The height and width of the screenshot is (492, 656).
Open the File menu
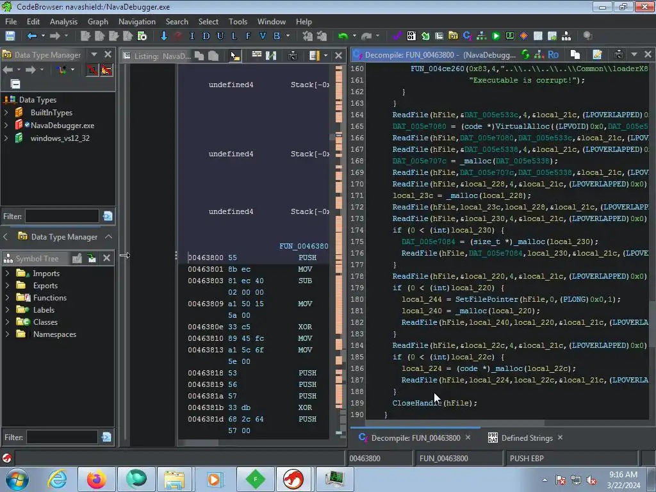coord(11,22)
